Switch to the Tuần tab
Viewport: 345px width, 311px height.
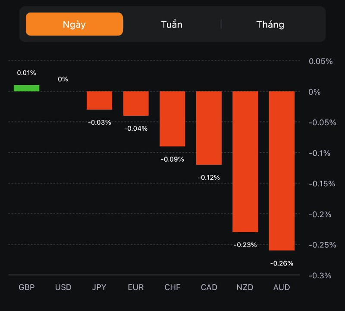pos(172,24)
